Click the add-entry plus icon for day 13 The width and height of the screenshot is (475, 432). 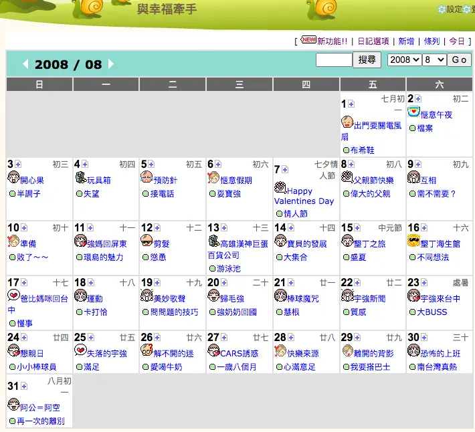click(224, 227)
